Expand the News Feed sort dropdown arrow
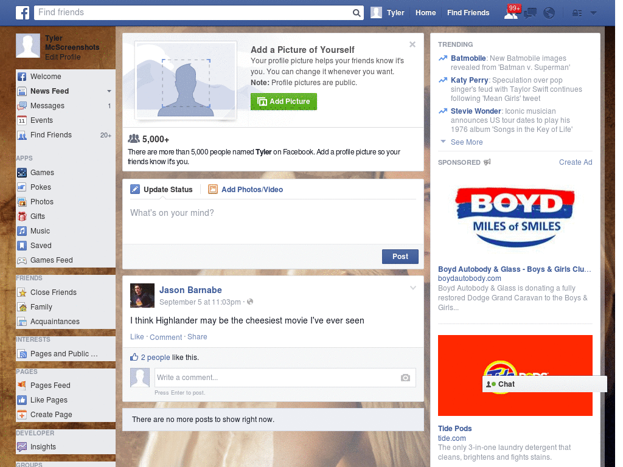 tap(109, 91)
